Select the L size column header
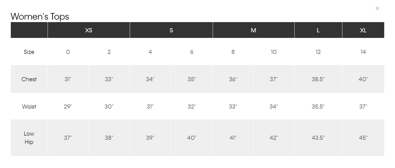This screenshot has width=395, height=168. coord(318,30)
